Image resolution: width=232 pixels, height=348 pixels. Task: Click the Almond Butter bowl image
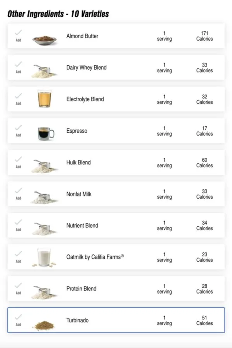(44, 39)
